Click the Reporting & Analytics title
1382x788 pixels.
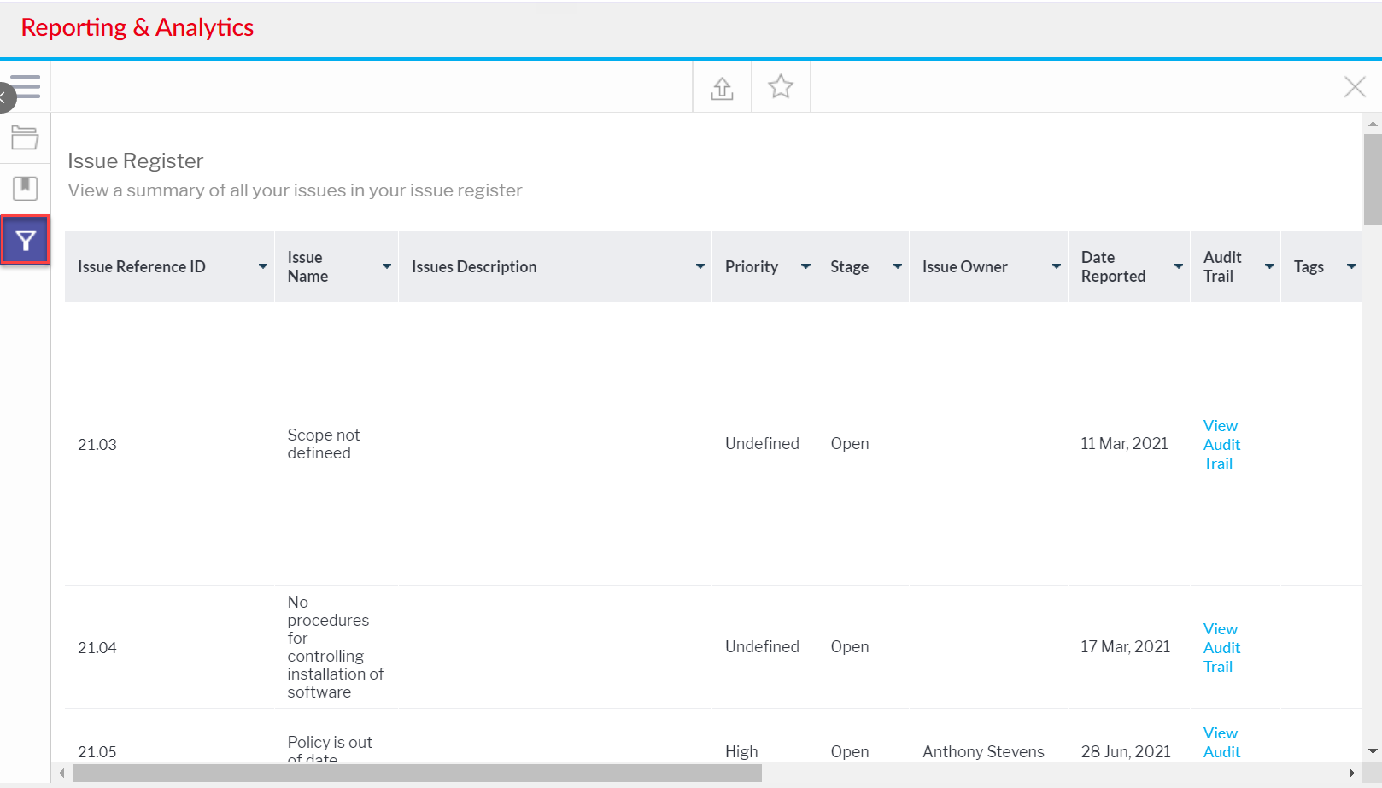137,27
